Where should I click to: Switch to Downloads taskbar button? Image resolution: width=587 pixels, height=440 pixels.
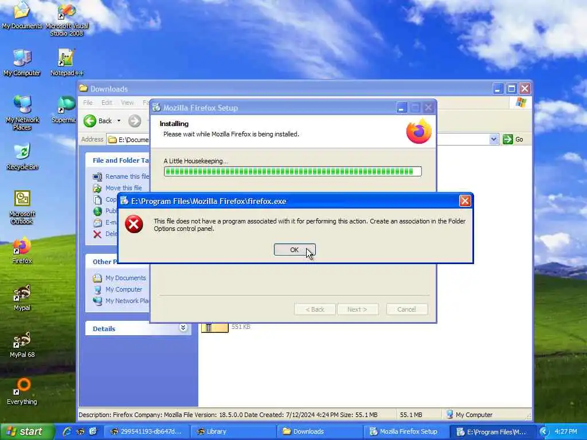(319, 431)
